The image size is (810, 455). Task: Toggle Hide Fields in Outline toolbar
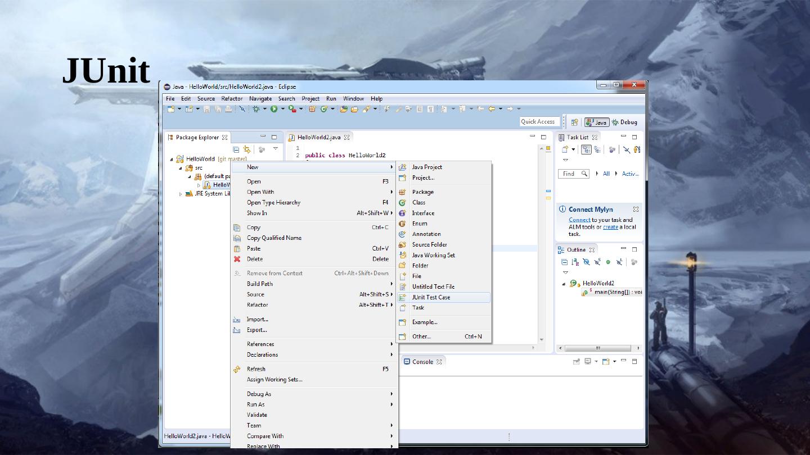pyautogui.click(x=586, y=262)
